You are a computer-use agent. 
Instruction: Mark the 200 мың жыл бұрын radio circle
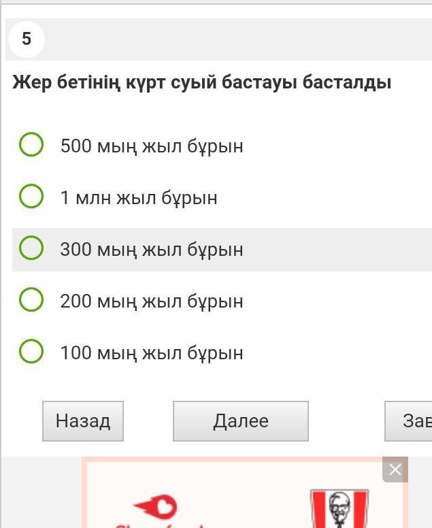31,300
